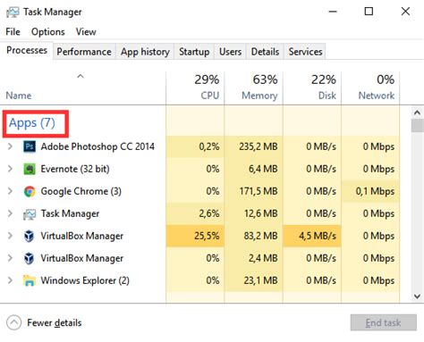The width and height of the screenshot is (424, 342).
Task: Click the 0,2% CPU value cell
Action: [x=195, y=146]
